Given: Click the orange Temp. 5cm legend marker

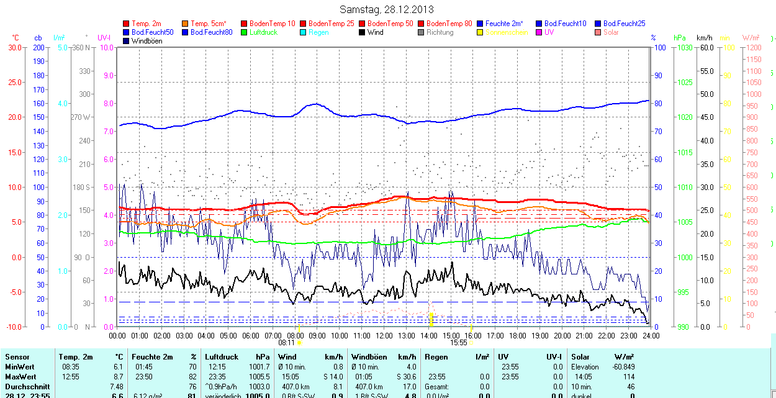Looking at the screenshot, I should [x=186, y=24].
